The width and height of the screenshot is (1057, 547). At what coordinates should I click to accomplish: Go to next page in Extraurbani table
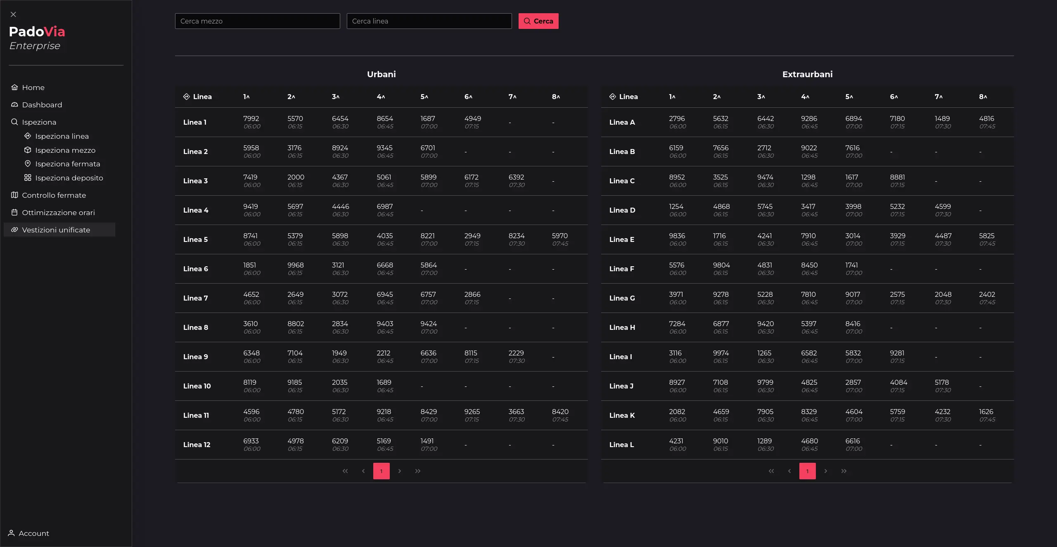(x=826, y=471)
